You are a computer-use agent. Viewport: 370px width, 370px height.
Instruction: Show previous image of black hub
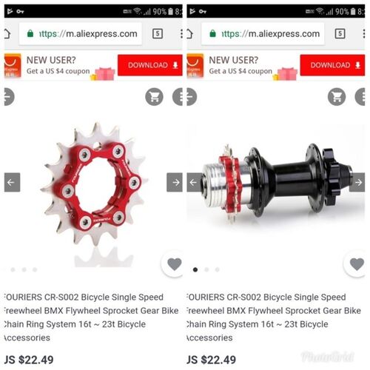(195, 182)
